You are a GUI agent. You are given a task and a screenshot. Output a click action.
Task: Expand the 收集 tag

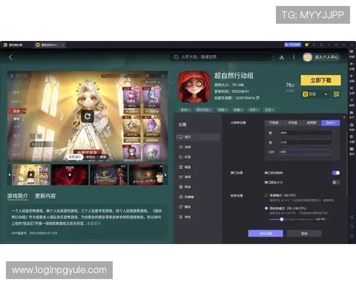(x=238, y=110)
